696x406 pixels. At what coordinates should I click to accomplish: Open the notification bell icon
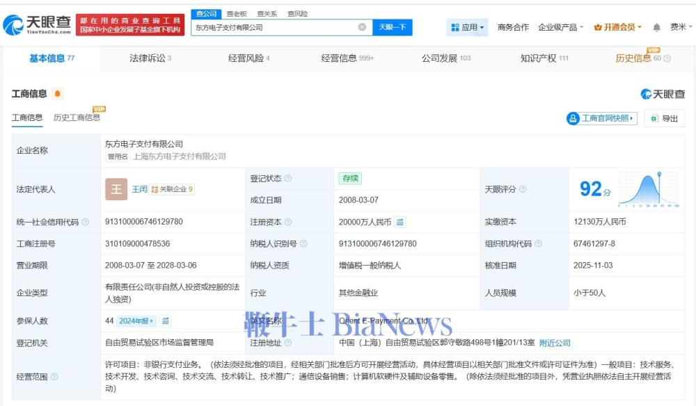656,28
